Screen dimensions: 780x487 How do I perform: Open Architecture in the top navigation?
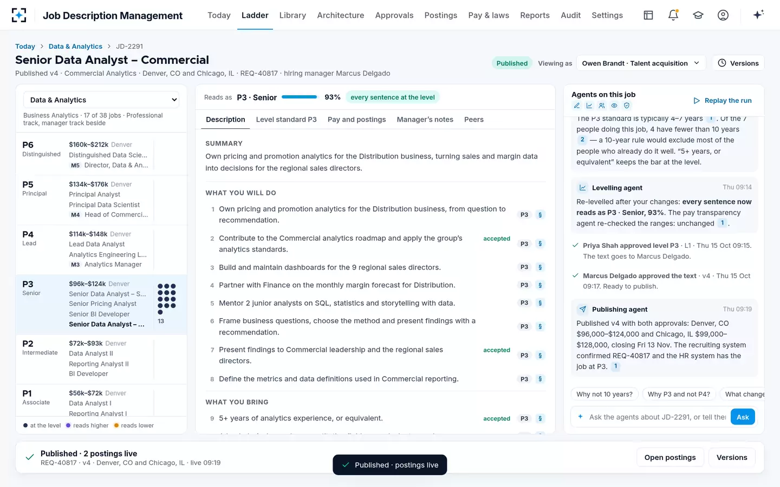pyautogui.click(x=341, y=15)
